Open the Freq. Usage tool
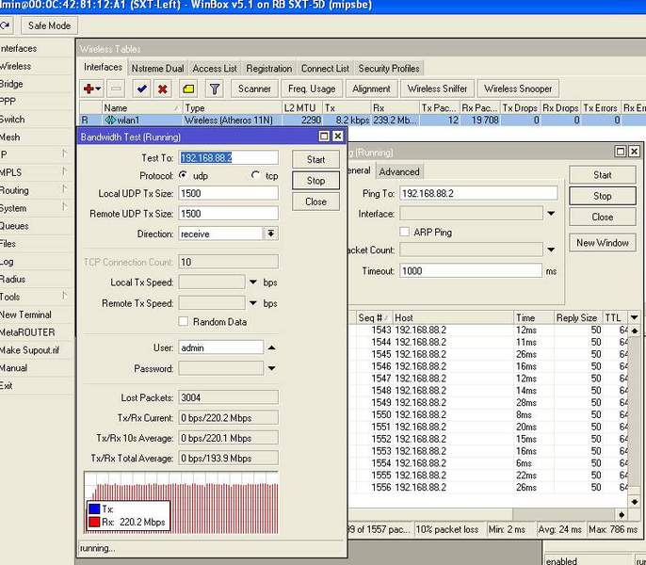 coord(312,89)
